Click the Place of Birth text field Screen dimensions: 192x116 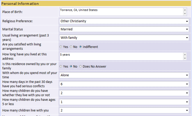(x=121, y=12)
